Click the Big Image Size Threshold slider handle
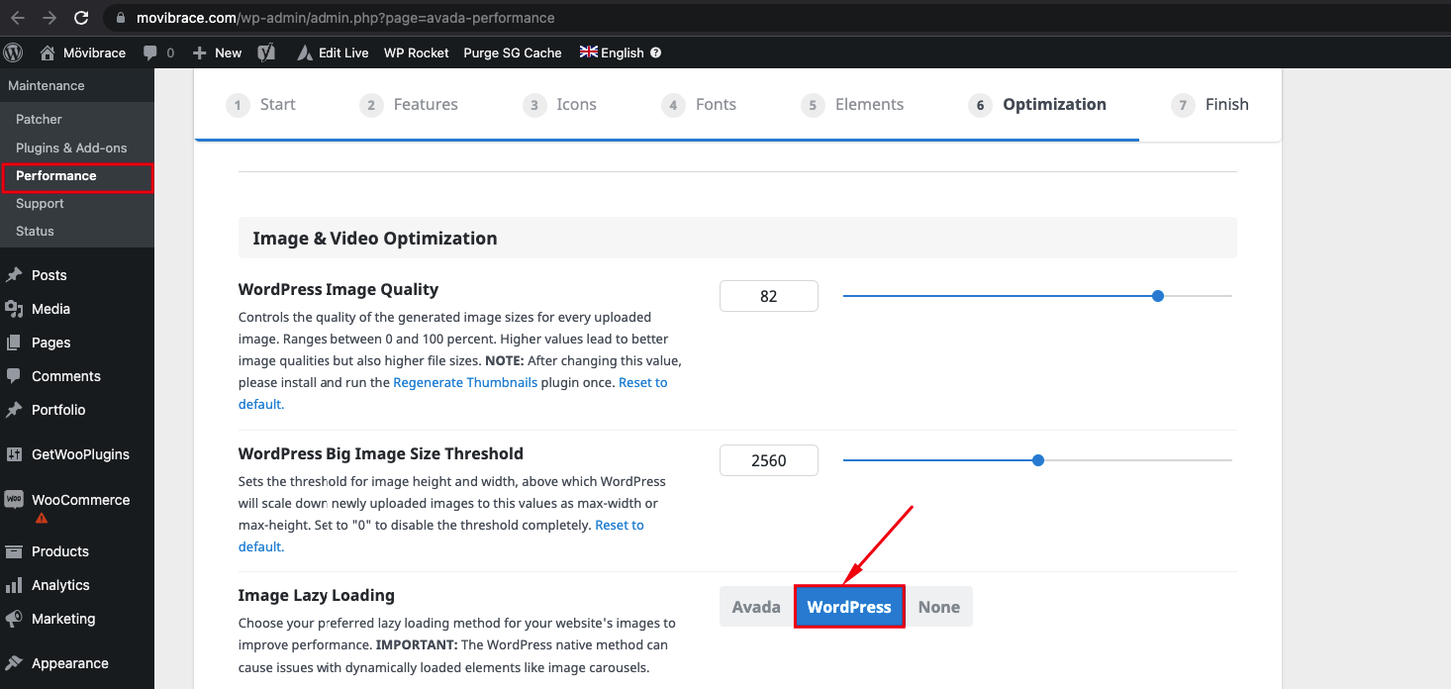The width and height of the screenshot is (1451, 689). click(x=1038, y=460)
